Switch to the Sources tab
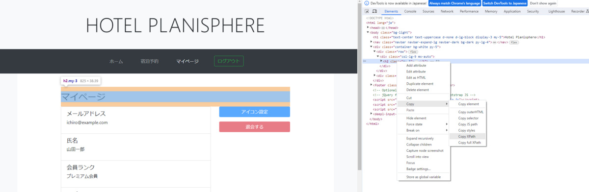589x192 pixels. (428, 11)
